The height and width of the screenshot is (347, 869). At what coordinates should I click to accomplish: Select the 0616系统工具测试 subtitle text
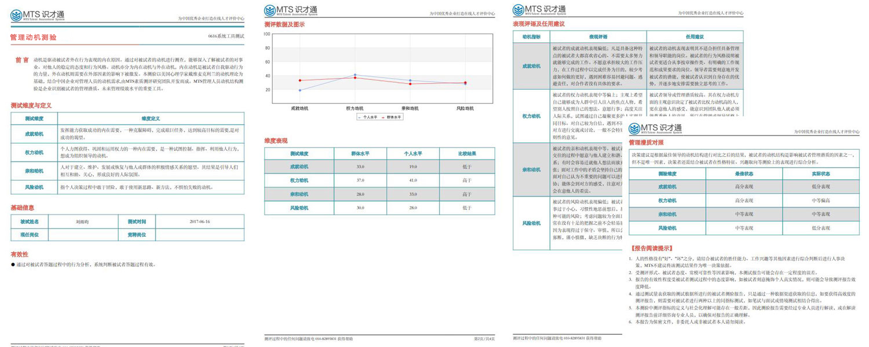[x=226, y=36]
